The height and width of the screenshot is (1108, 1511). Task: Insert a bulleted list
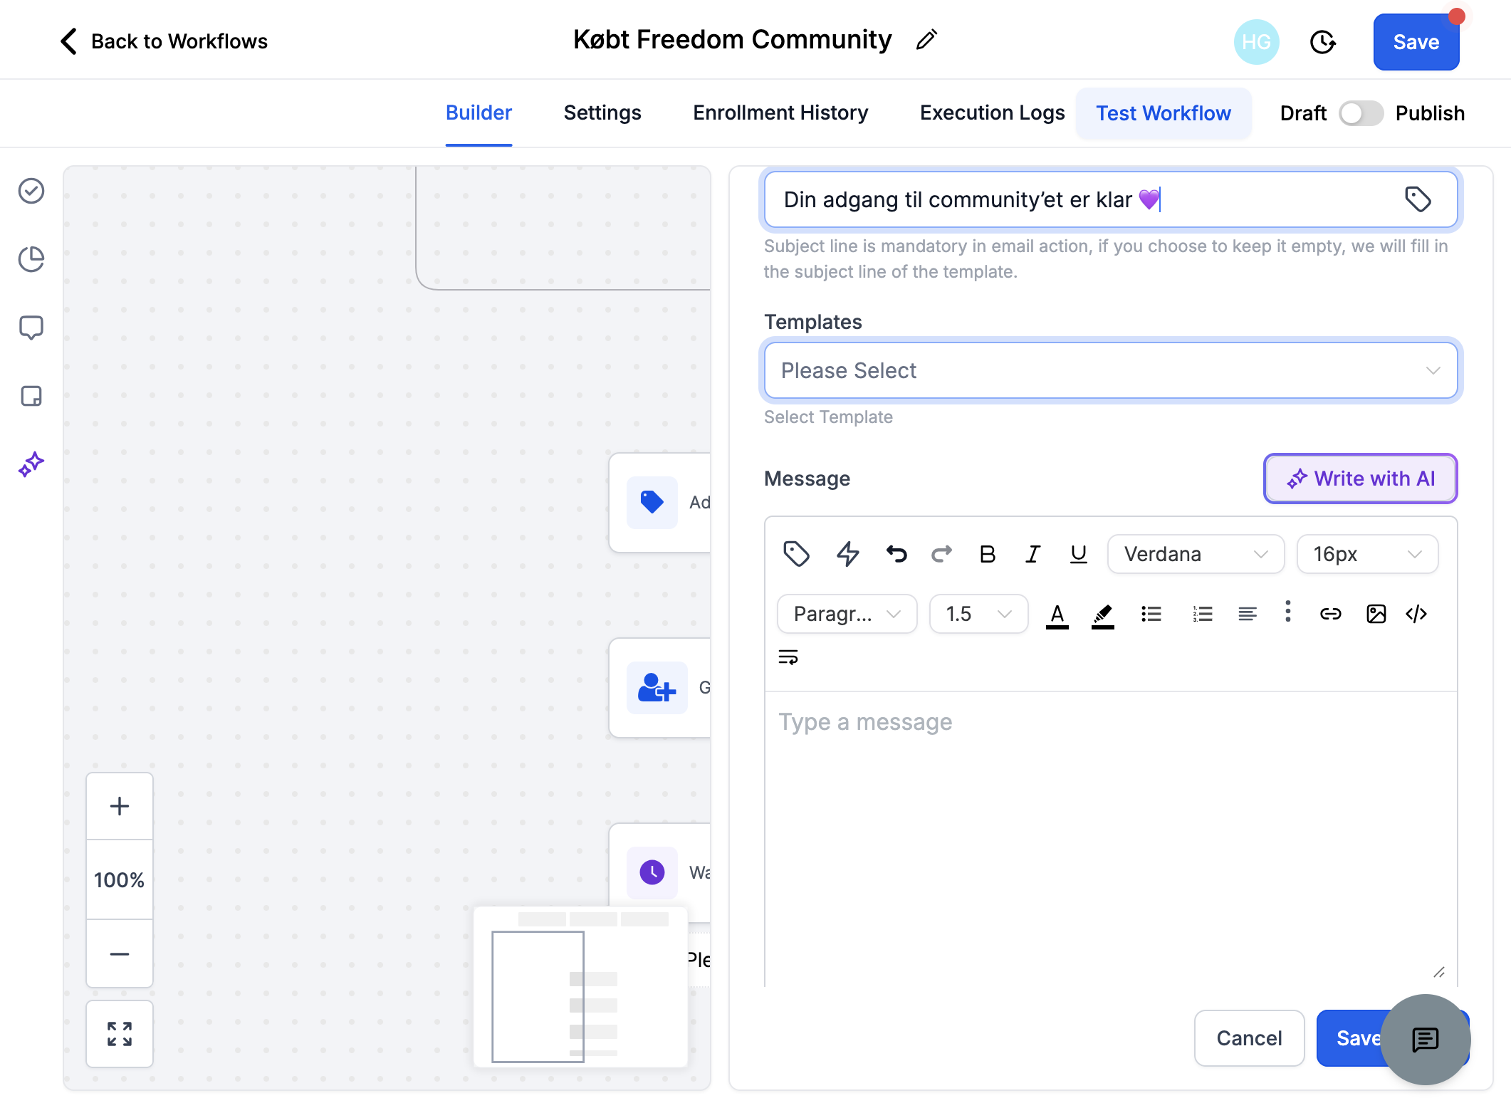pyautogui.click(x=1151, y=614)
